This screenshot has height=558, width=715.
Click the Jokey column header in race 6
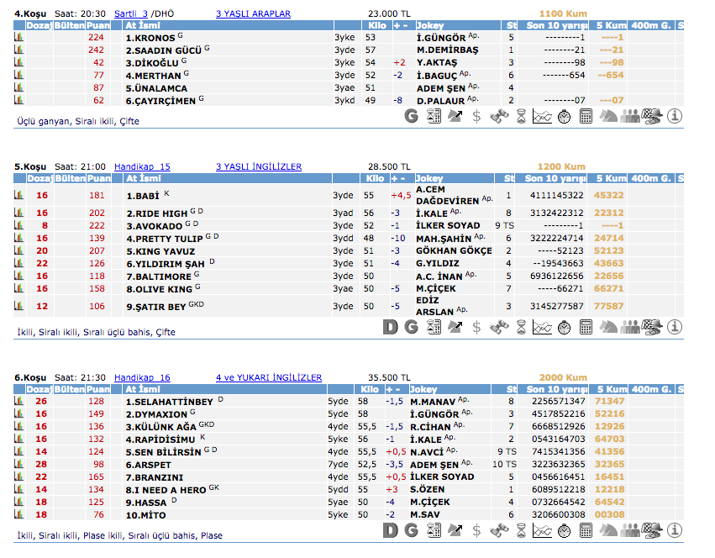tap(429, 389)
